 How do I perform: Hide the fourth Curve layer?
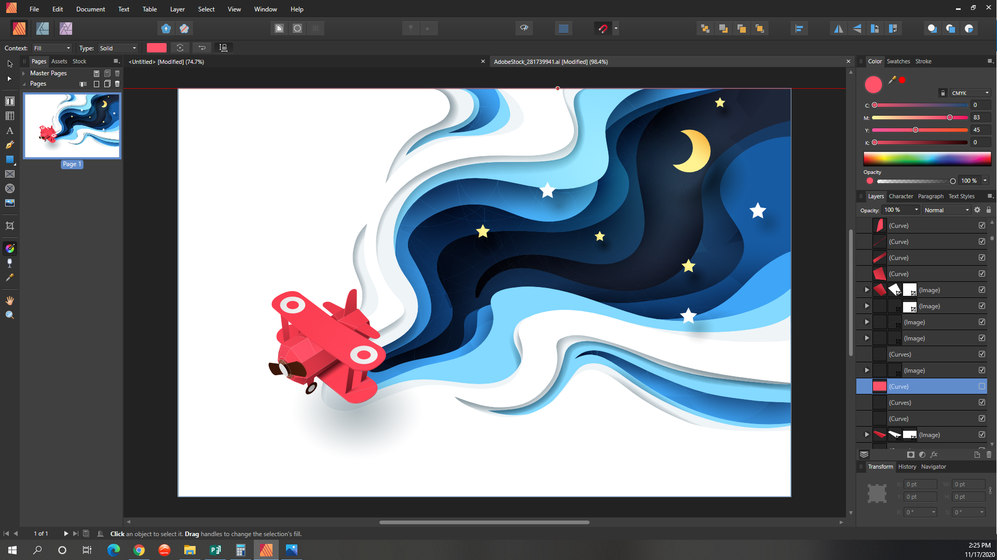(x=982, y=274)
